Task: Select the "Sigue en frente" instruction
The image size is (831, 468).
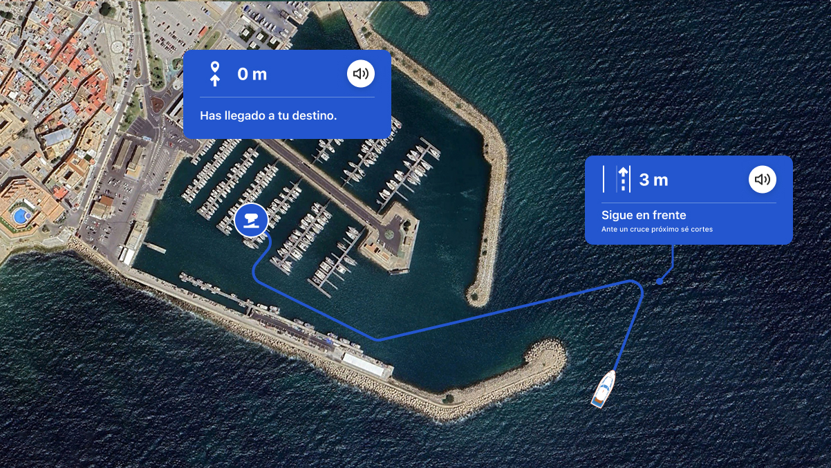Action: (644, 215)
